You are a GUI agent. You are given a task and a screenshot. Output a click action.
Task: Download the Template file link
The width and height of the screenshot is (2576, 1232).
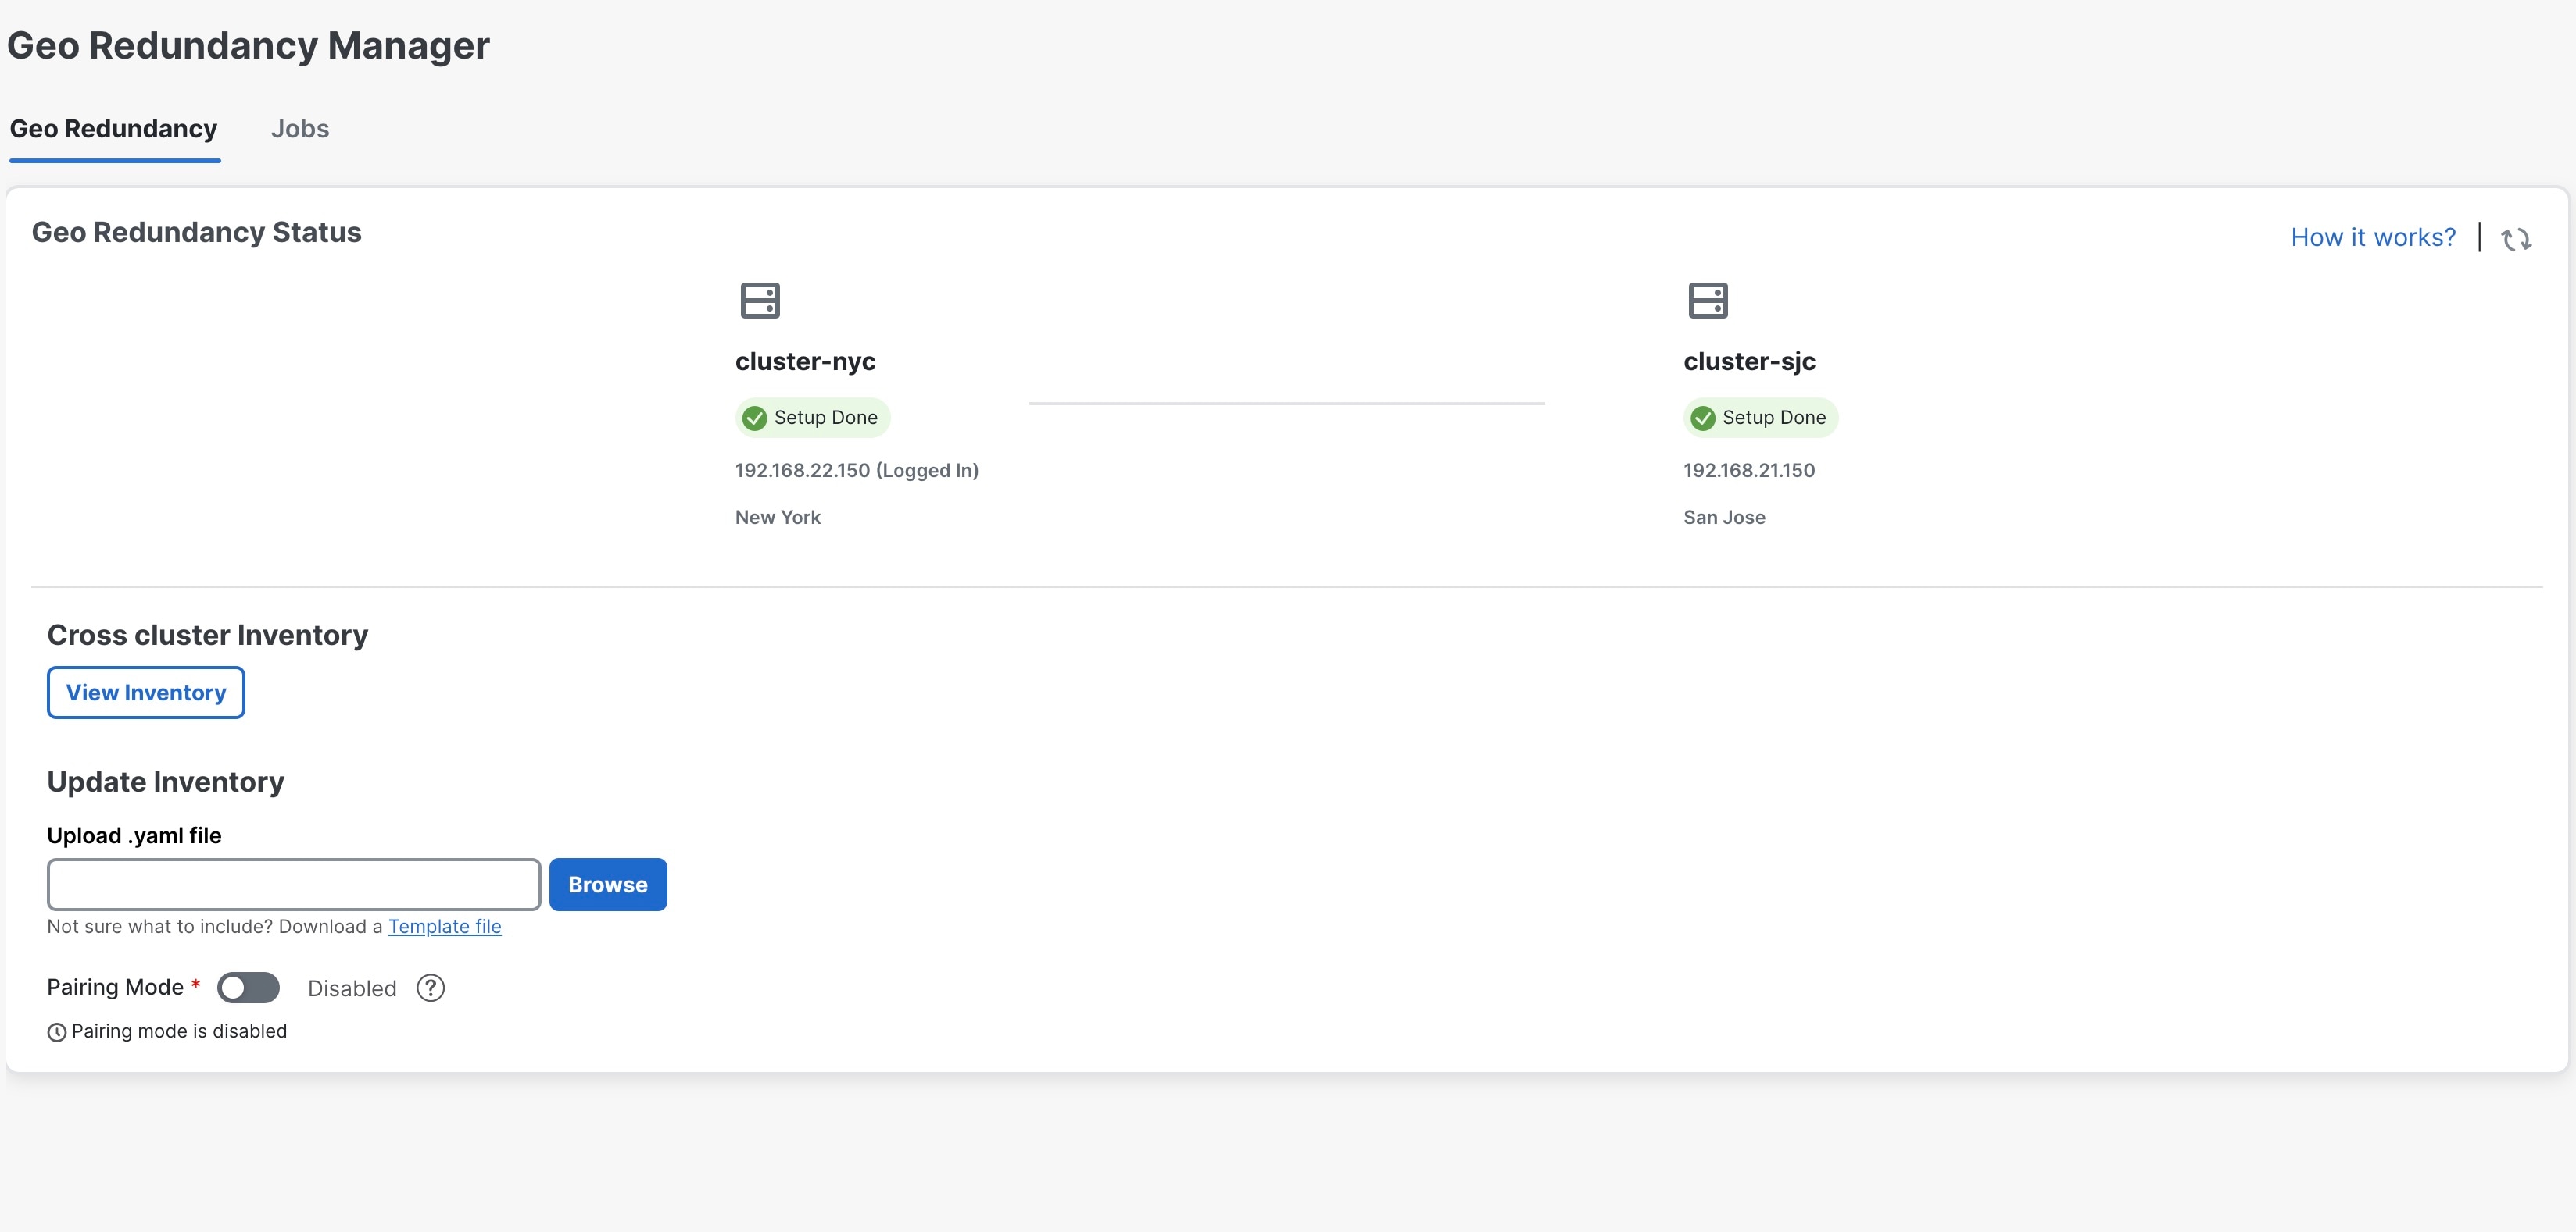[444, 926]
